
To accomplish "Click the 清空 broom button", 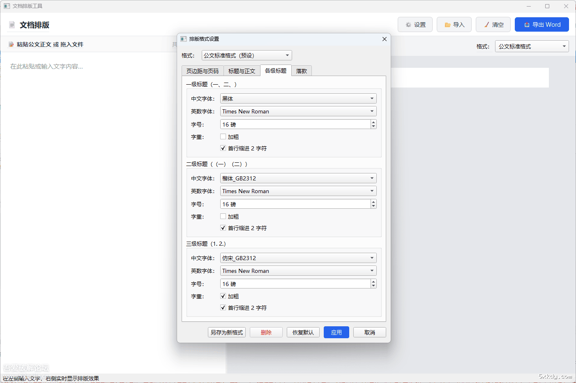I will click(493, 25).
